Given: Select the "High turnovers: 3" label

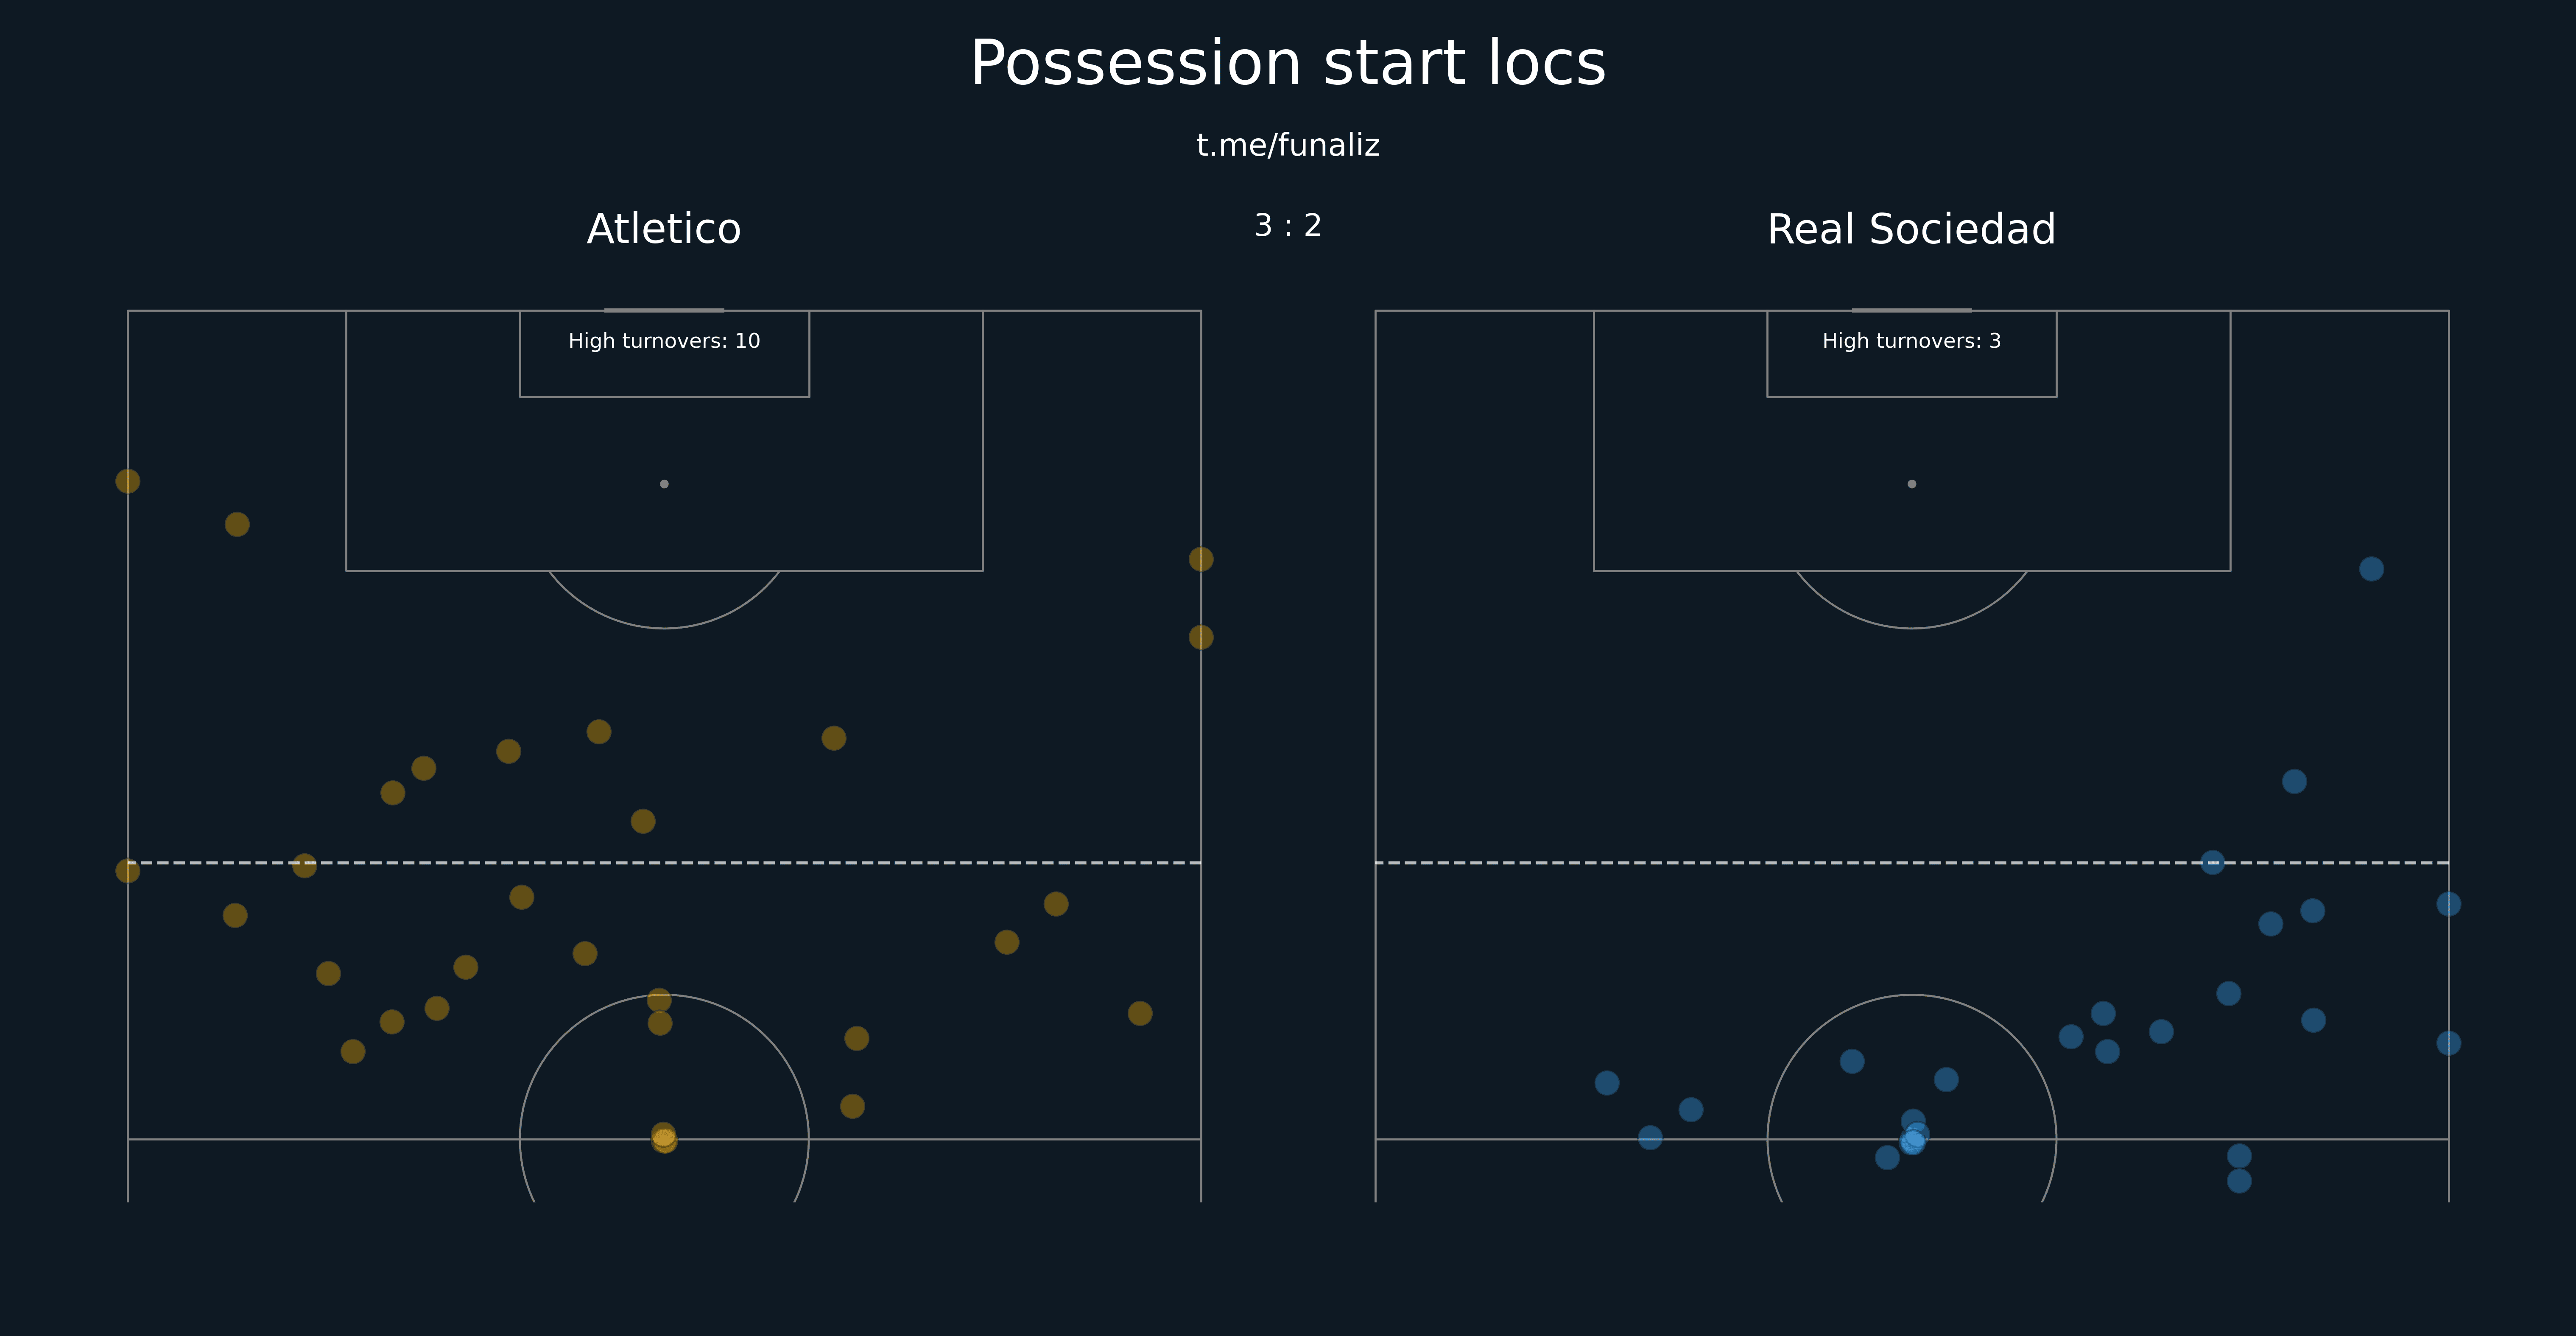Looking at the screenshot, I should coord(1910,341).
